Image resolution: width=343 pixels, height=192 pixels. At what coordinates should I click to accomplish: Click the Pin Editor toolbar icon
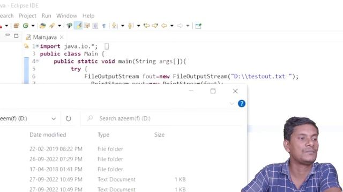[x=198, y=26]
